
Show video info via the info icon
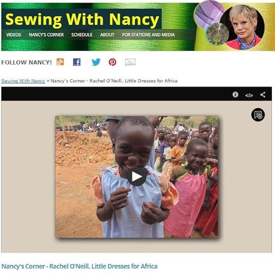coord(235,95)
